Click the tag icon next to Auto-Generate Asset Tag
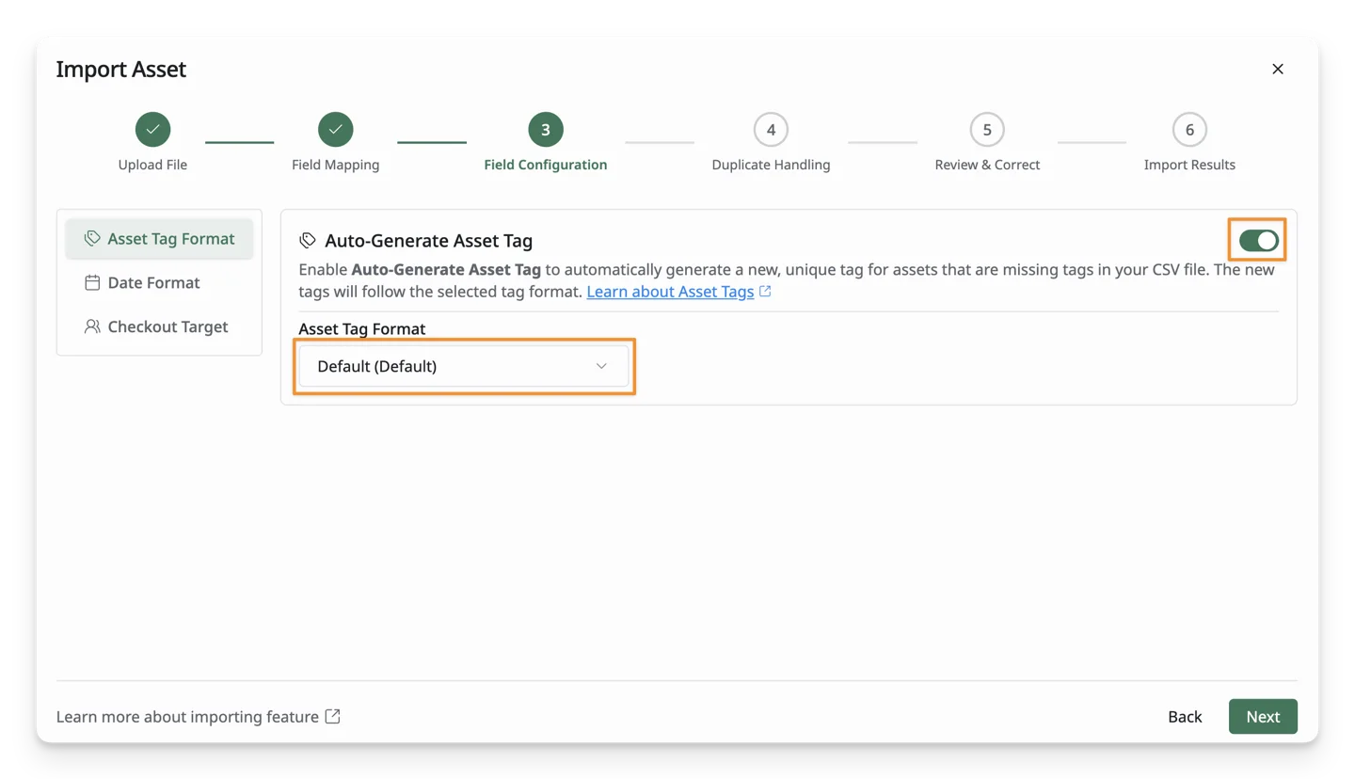The height and width of the screenshot is (779, 1355). pos(308,241)
